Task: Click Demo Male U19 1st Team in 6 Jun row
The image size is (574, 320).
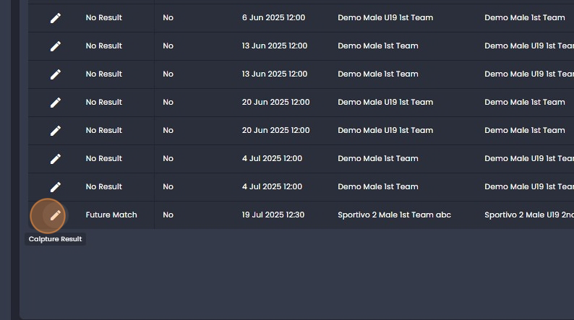Action: [385, 17]
